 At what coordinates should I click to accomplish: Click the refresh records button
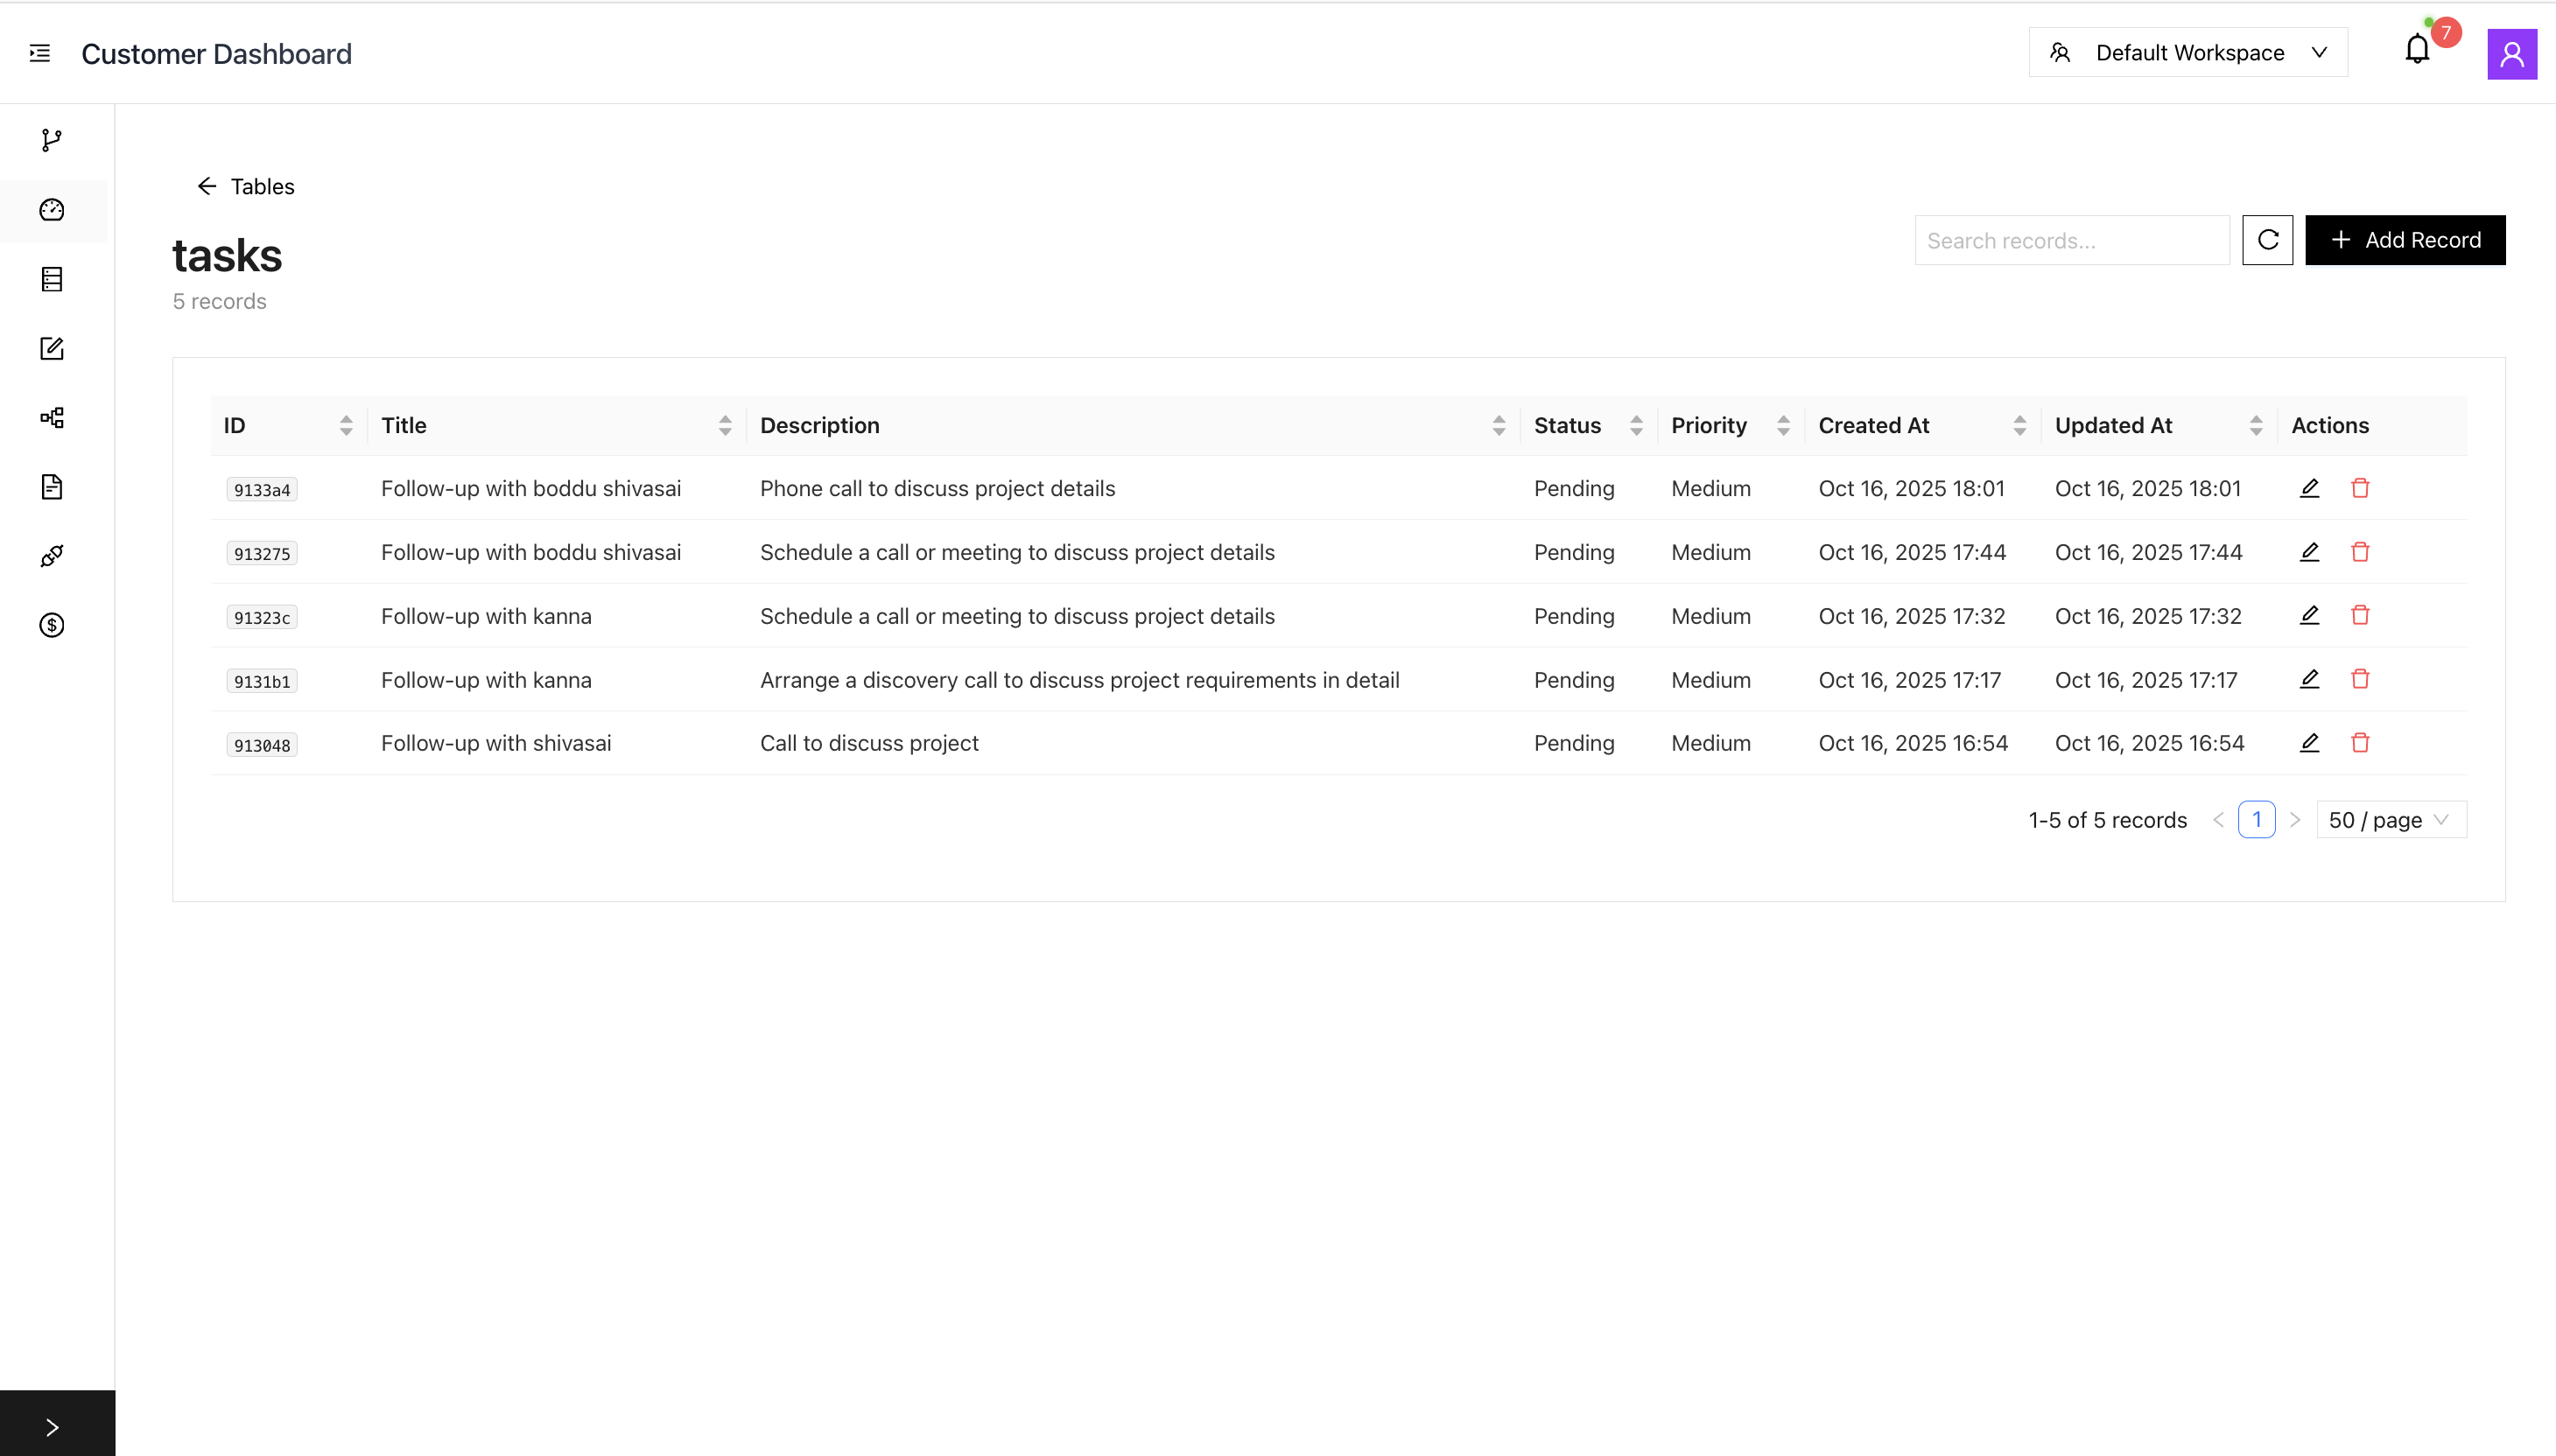point(2267,240)
